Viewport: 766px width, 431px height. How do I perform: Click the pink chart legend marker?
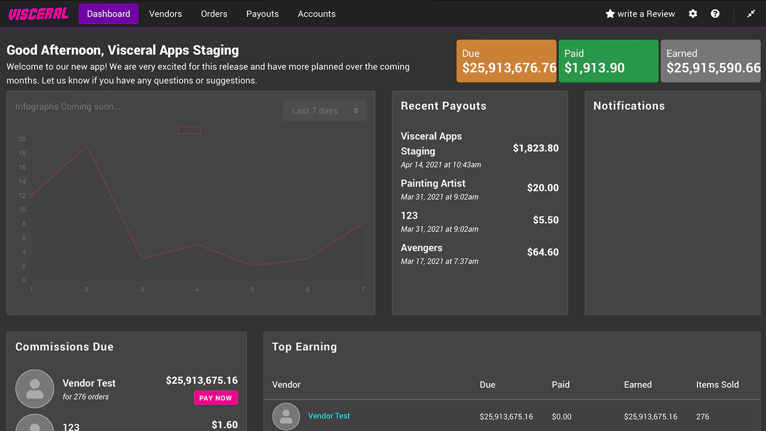tap(189, 130)
